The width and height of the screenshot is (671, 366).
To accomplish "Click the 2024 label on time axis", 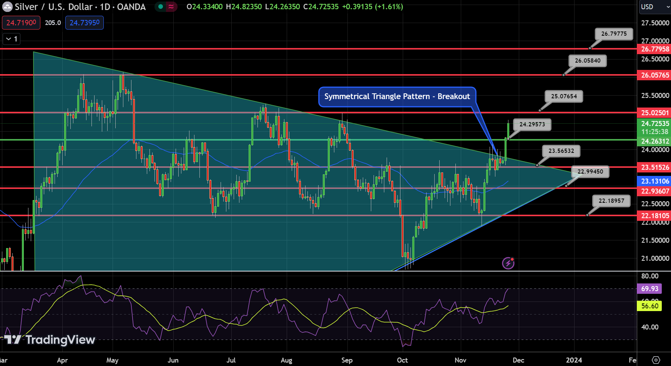I will coord(574,360).
